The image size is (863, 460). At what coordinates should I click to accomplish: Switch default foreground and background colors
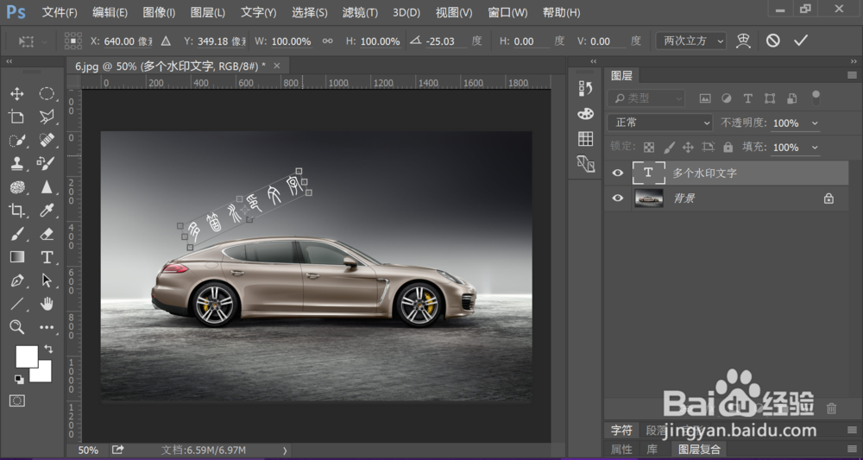pos(19,379)
